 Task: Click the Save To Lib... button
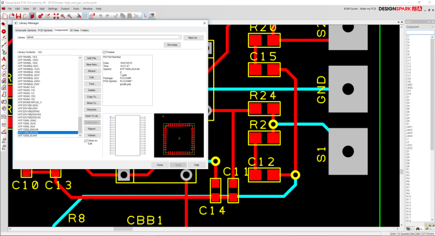(x=92, y=116)
